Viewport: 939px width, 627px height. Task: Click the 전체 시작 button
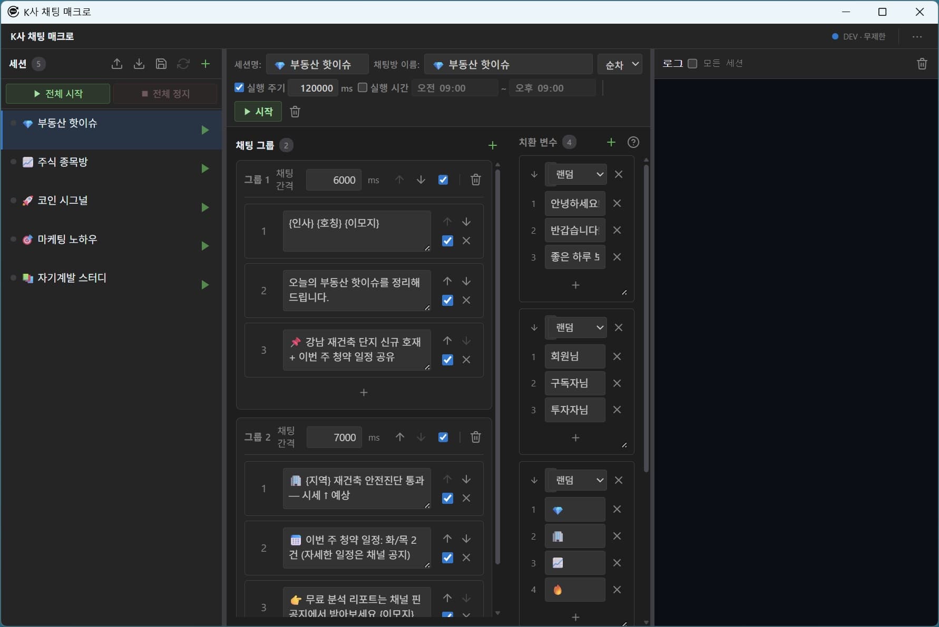click(58, 94)
